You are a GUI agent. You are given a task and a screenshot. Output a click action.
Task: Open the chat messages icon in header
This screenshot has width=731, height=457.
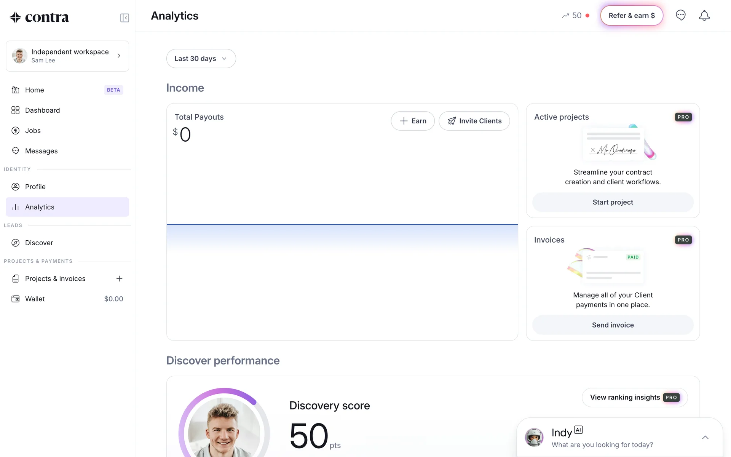(x=680, y=16)
